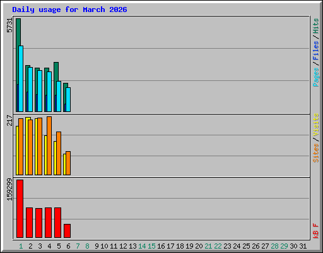Click the cyan Pages bar for day 5
Image resolution: width=323 pixels, height=253 pixels.
pyautogui.click(x=59, y=96)
